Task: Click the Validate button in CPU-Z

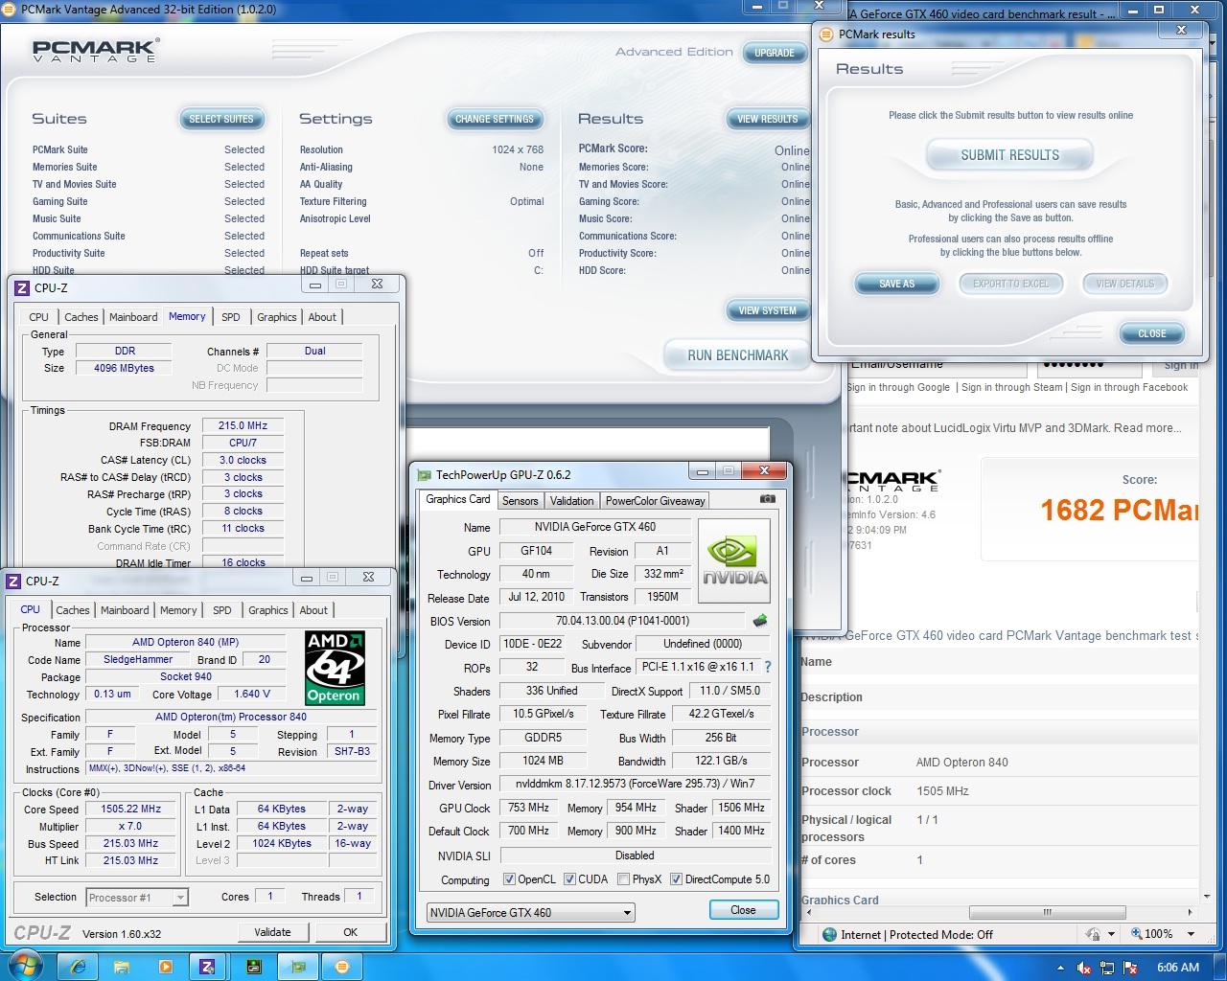Action: pyautogui.click(x=272, y=932)
